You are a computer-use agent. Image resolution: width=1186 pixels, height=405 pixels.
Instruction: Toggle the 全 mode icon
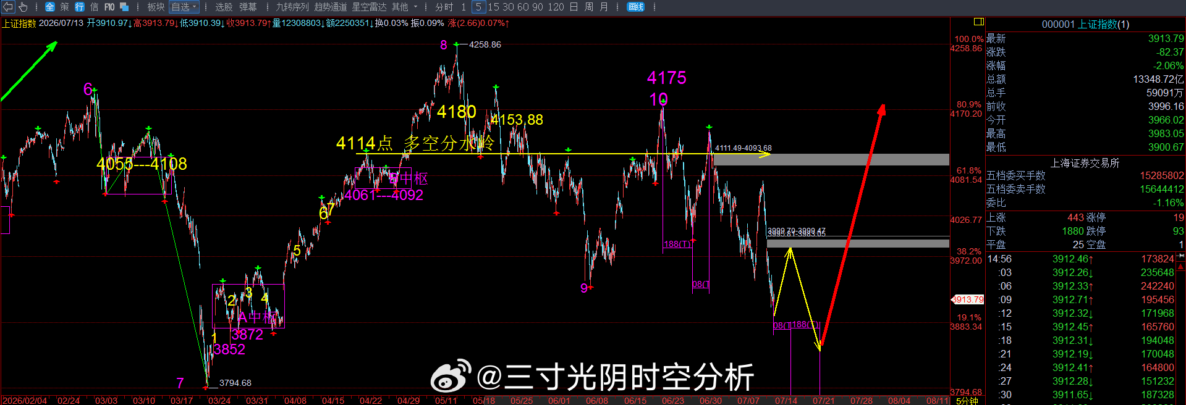(50, 7)
